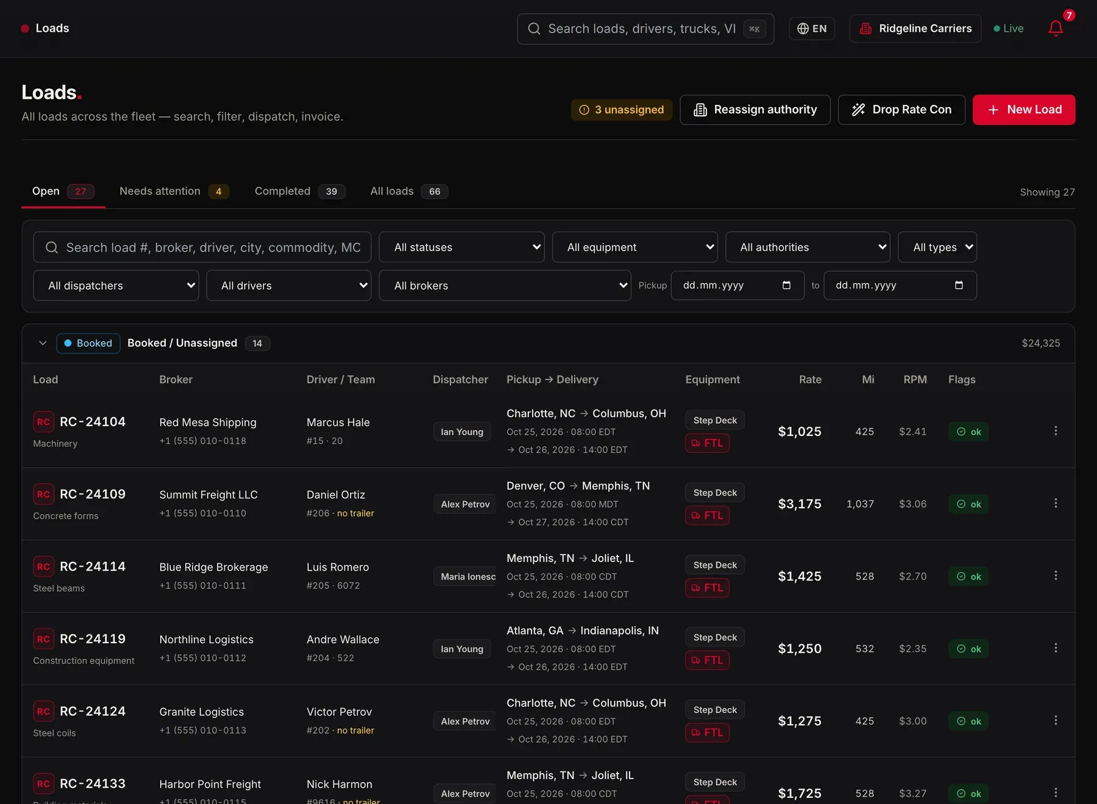Open the kebab menu for load RC-24119
Image resolution: width=1097 pixels, height=804 pixels.
tap(1056, 648)
